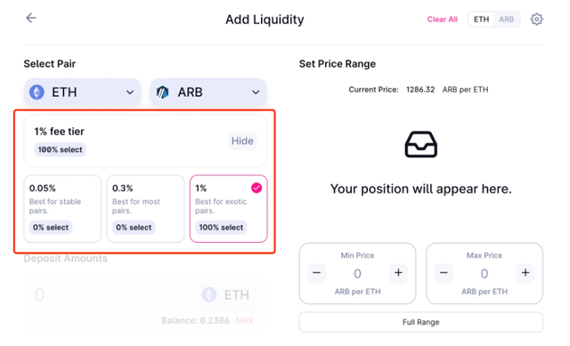Switch price display to ARB tab
570x346 pixels.
coord(507,20)
